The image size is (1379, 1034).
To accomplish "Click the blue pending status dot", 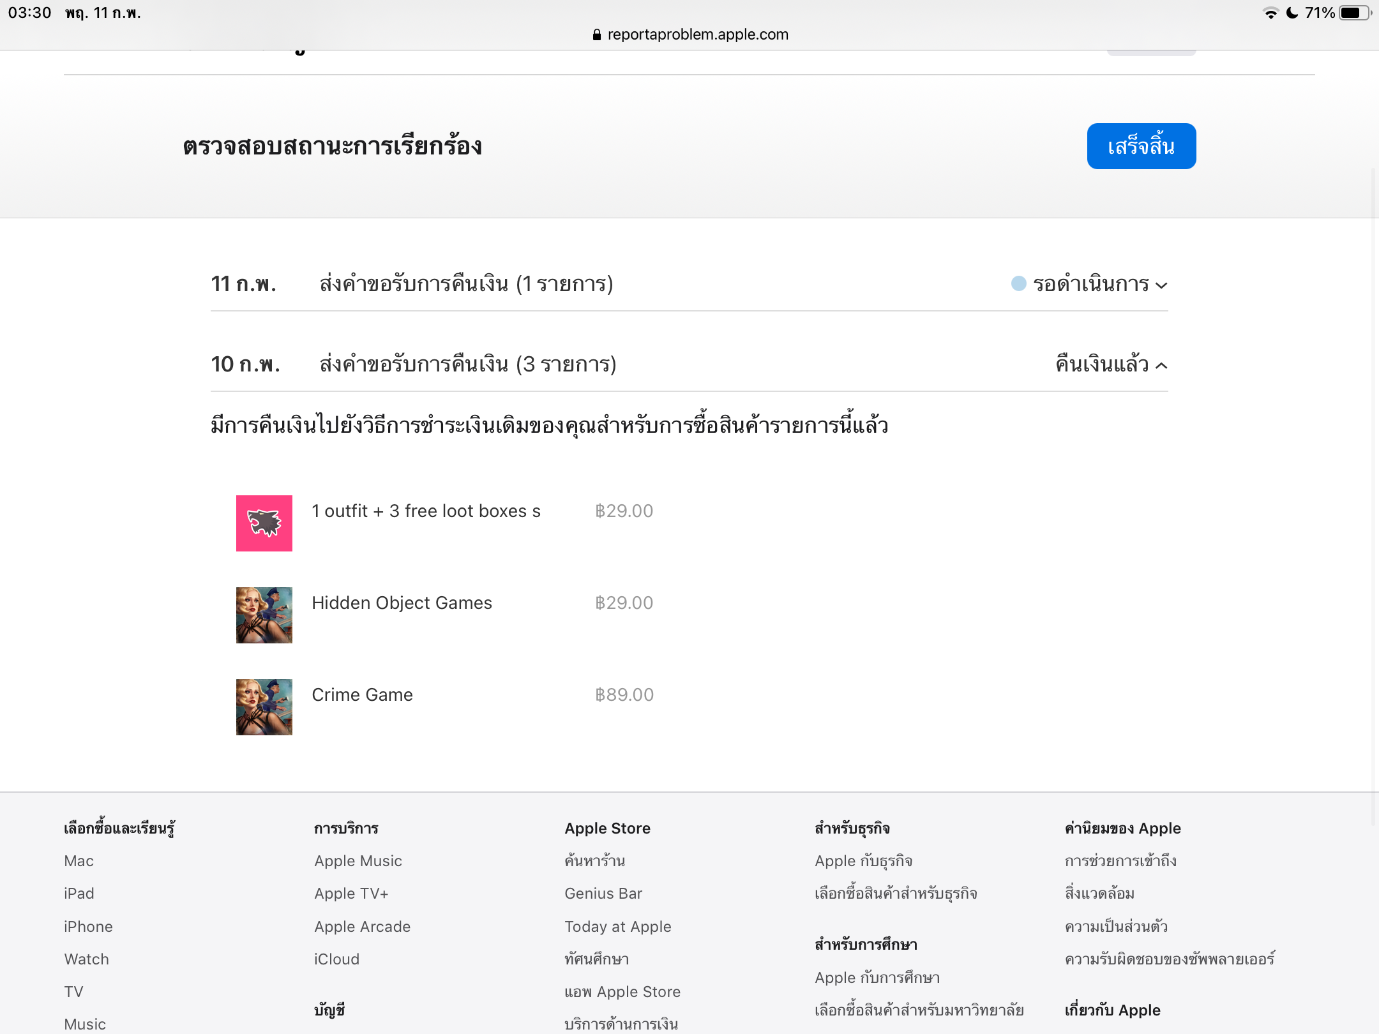I will pos(1019,283).
